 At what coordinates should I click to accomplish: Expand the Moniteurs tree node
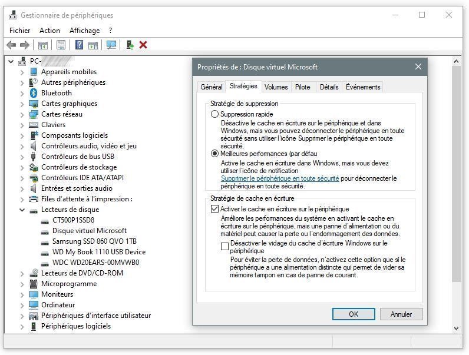(22, 294)
